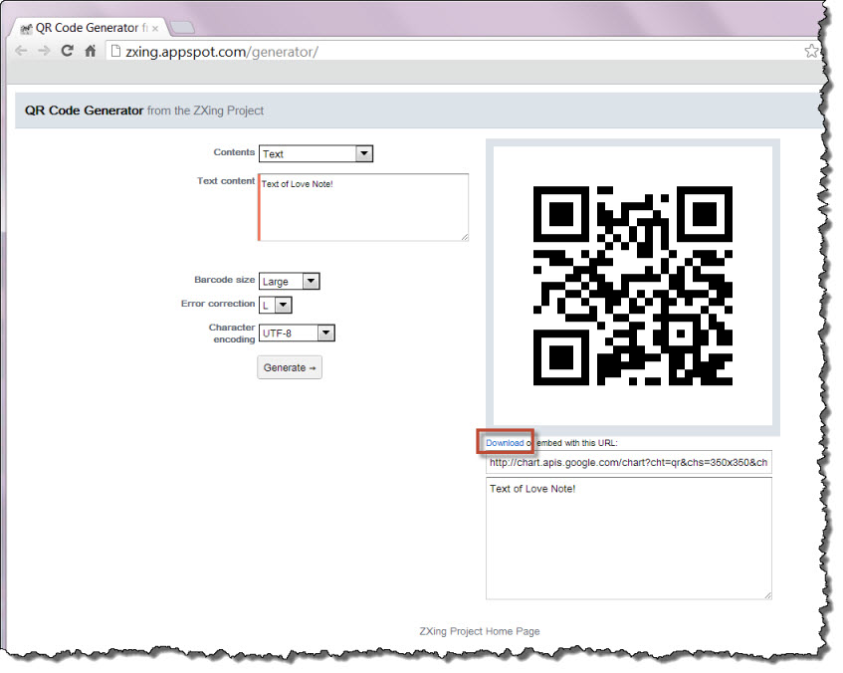This screenshot has height=673, width=843.
Task: Open the Contents dropdown showing Text
Action: [316, 153]
